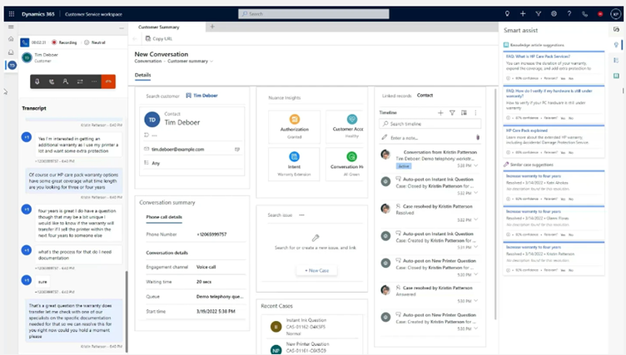626x355 pixels.
Task: Expand the Customer summary form dropdown
Action: pos(212,62)
